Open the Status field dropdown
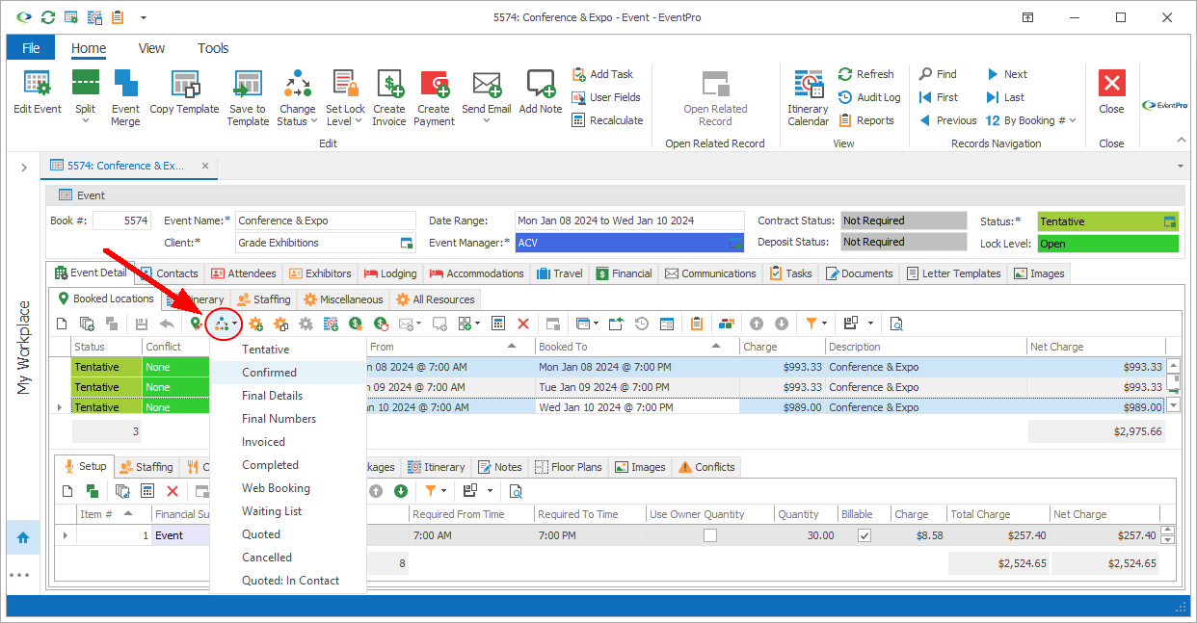This screenshot has height=623, width=1197. 1170,221
